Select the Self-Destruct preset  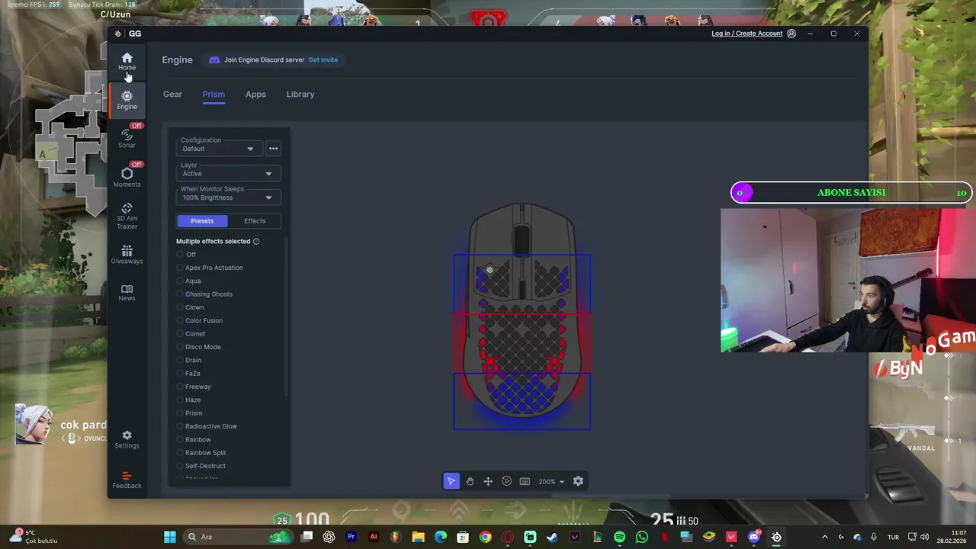point(201,466)
